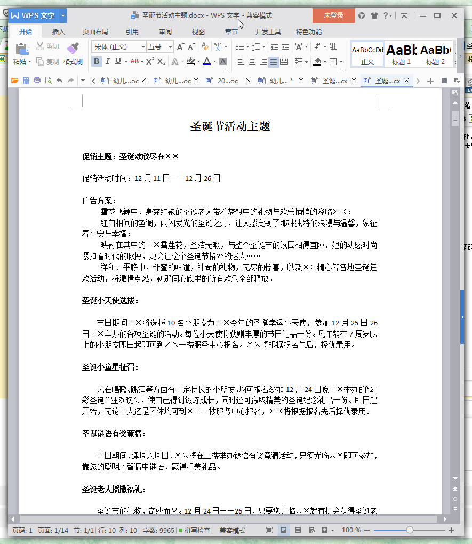Redo the last undone action
Screen dimensions: 472x544
[71, 81]
